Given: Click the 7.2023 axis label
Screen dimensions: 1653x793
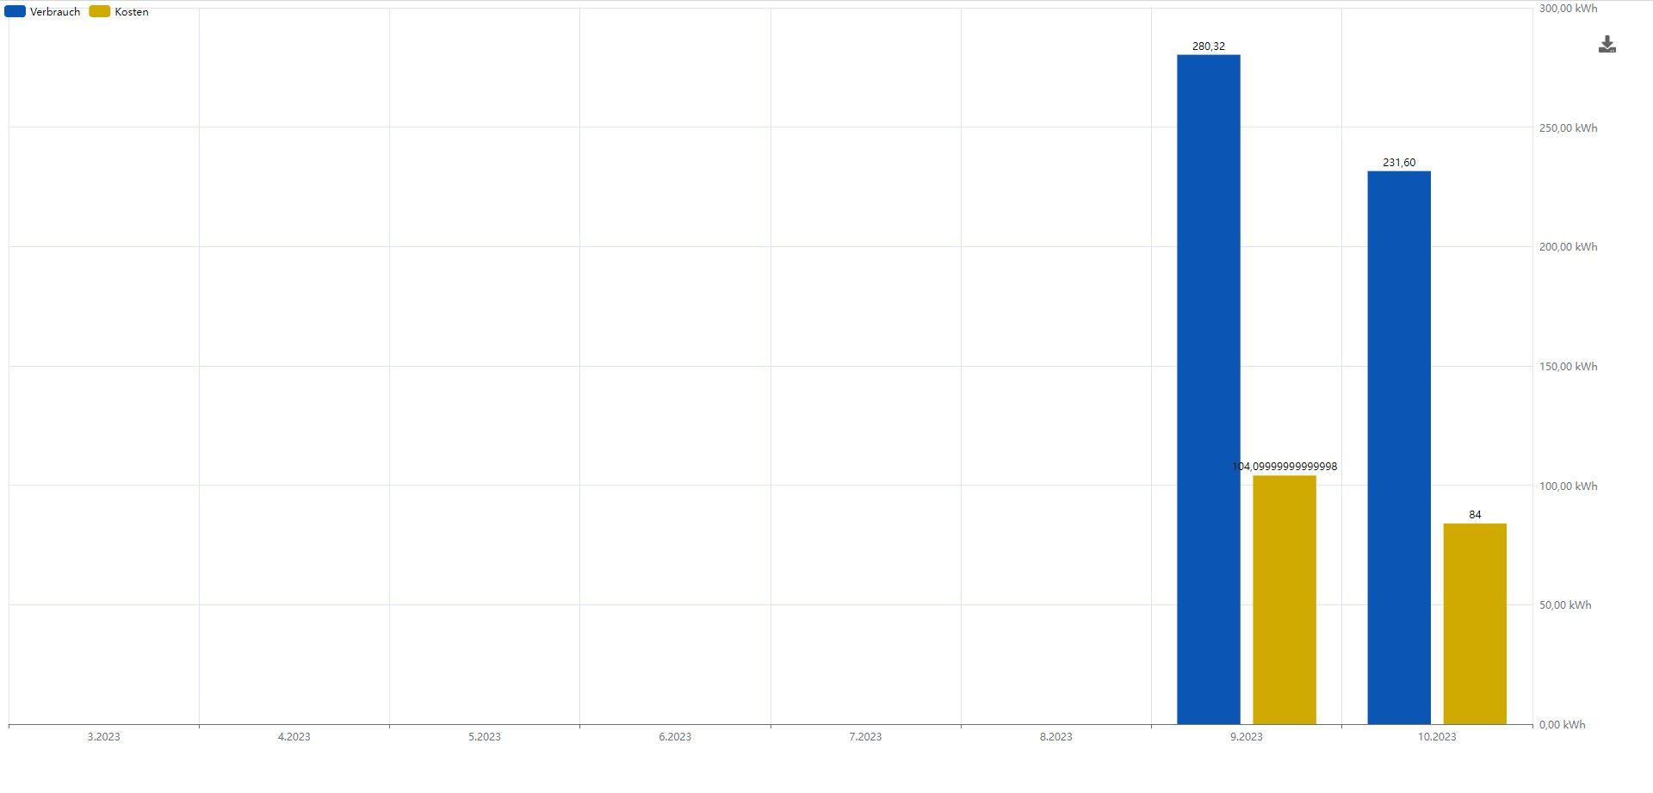Looking at the screenshot, I should coord(865,737).
